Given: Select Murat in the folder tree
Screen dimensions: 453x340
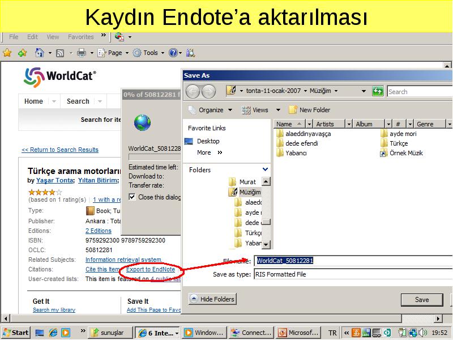Looking at the screenshot, I should pyautogui.click(x=242, y=182).
